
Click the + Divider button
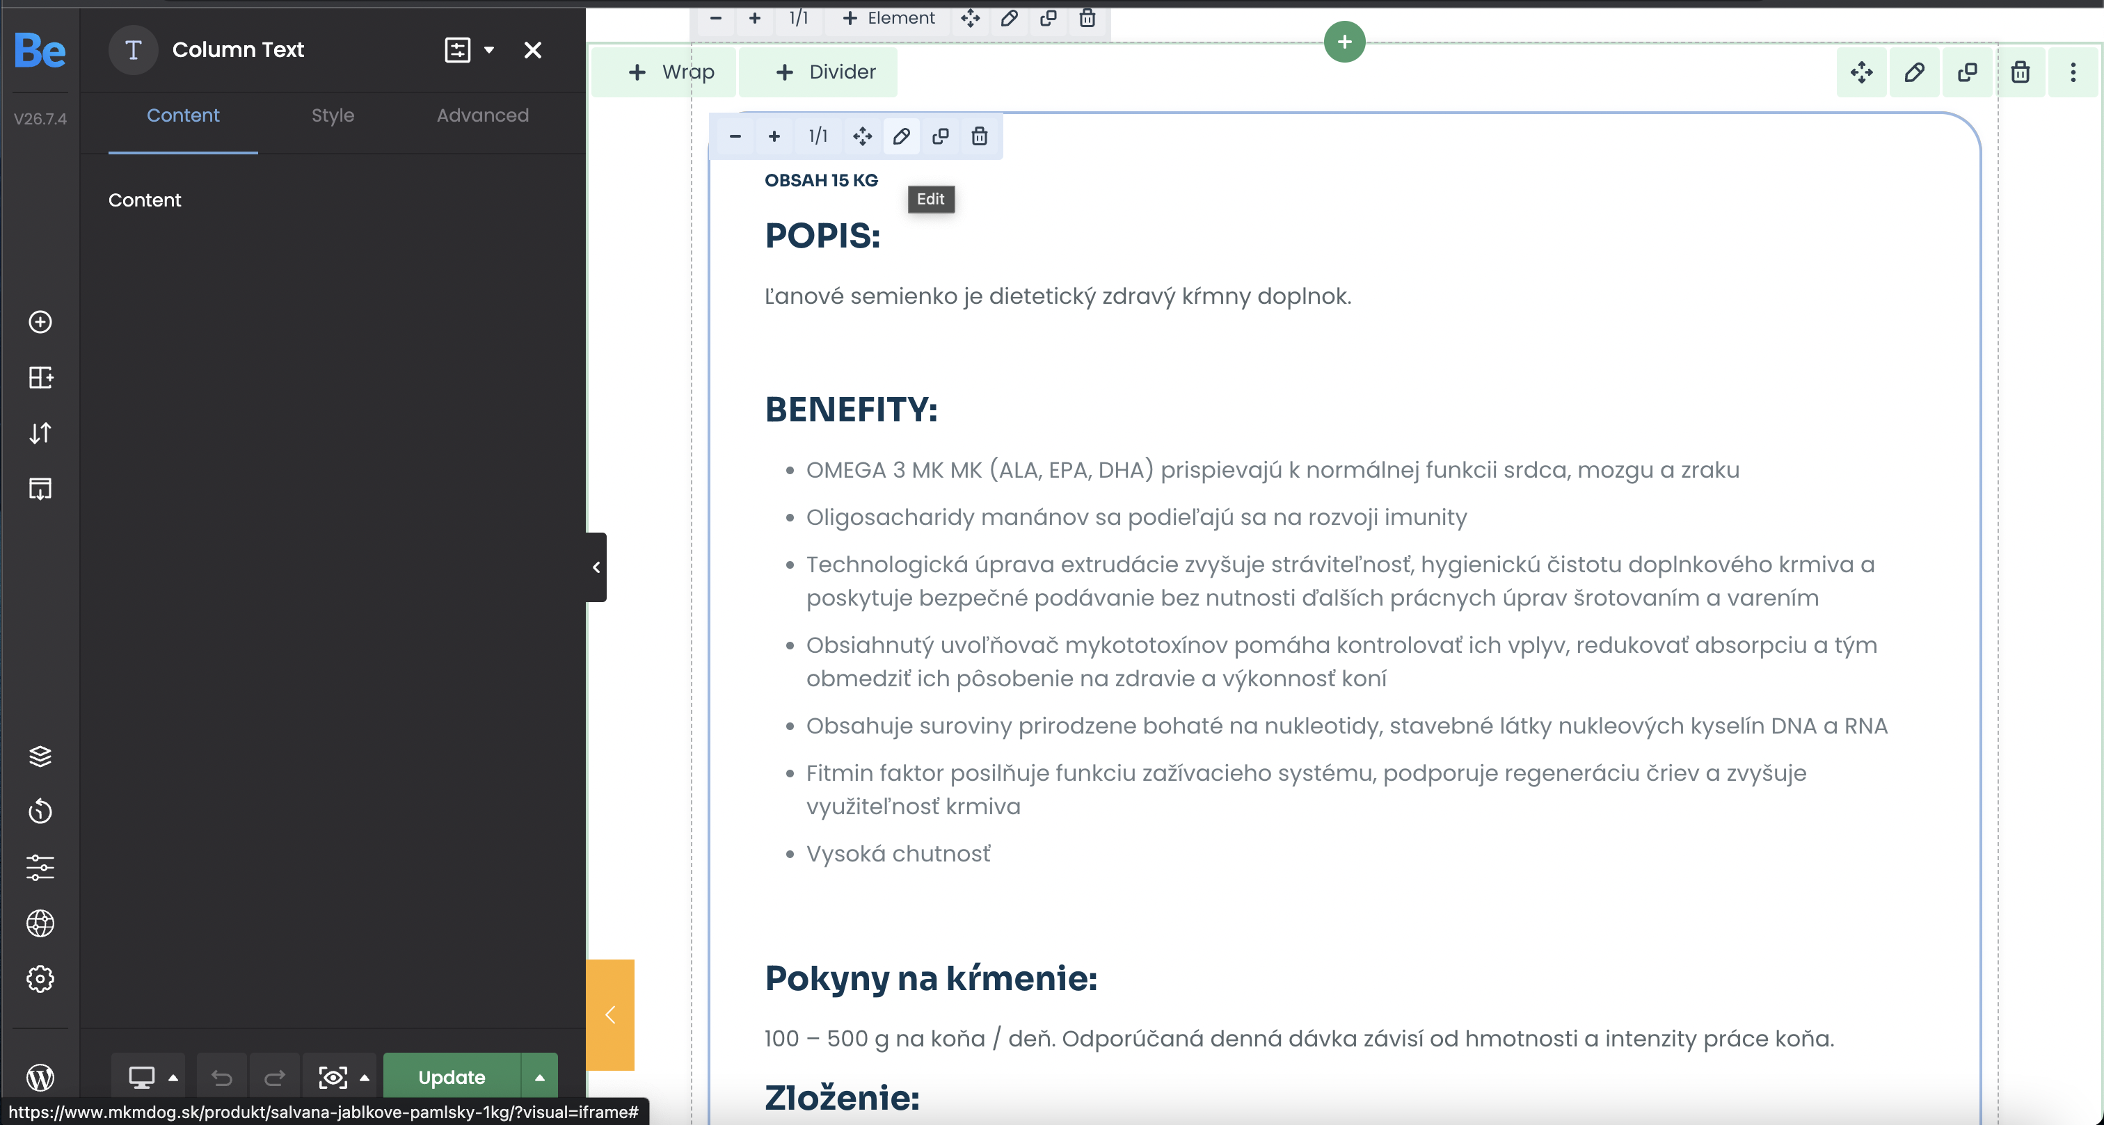coord(818,72)
